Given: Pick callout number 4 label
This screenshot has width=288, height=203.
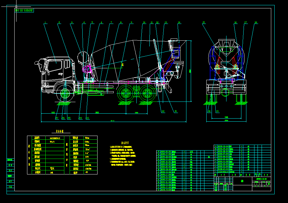Looking at the screenshot, I should click(x=84, y=22).
